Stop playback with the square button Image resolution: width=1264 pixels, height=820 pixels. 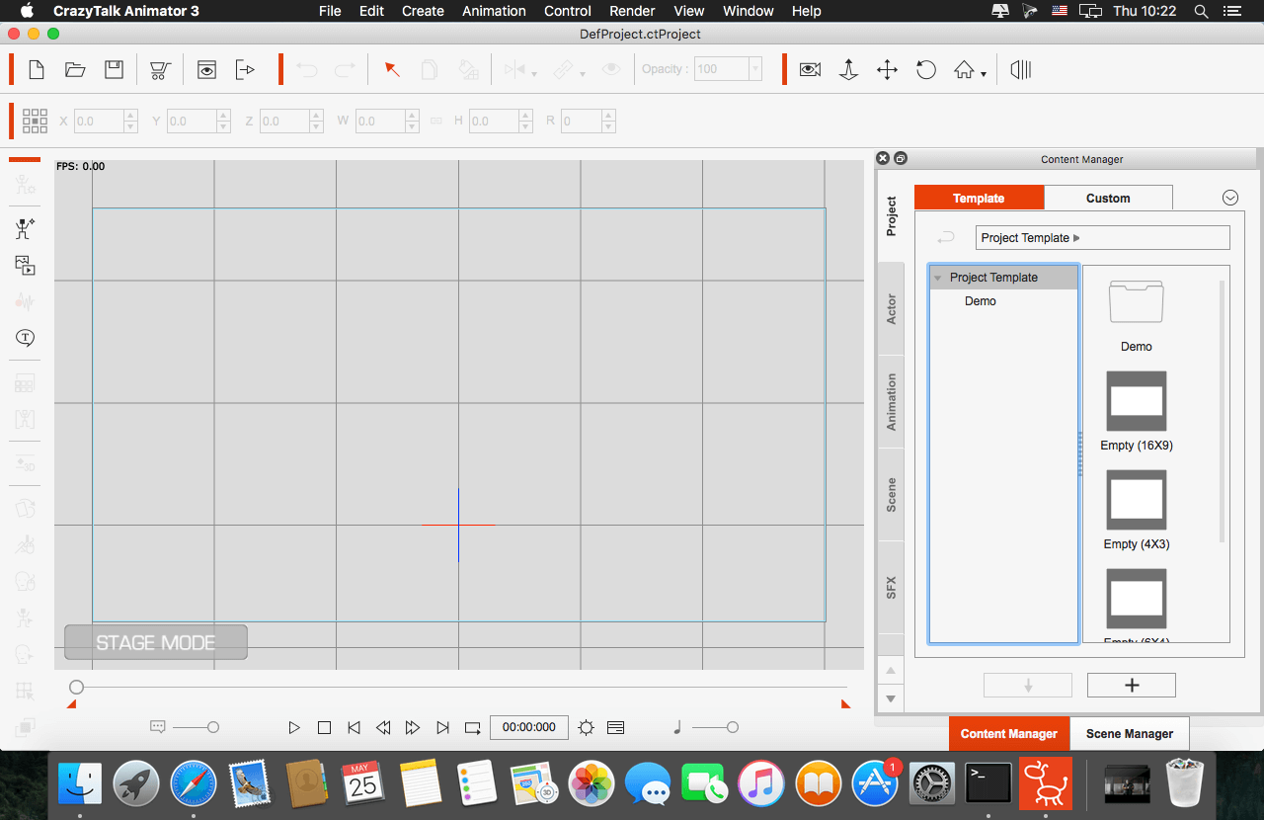pos(324,728)
